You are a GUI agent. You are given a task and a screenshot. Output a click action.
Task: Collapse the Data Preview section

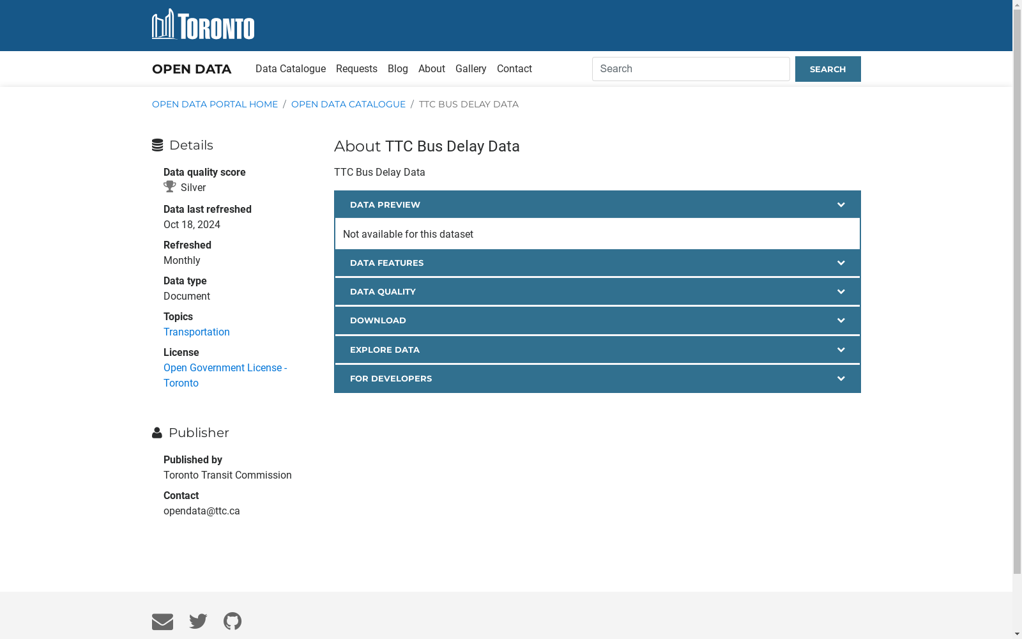pyautogui.click(x=597, y=204)
